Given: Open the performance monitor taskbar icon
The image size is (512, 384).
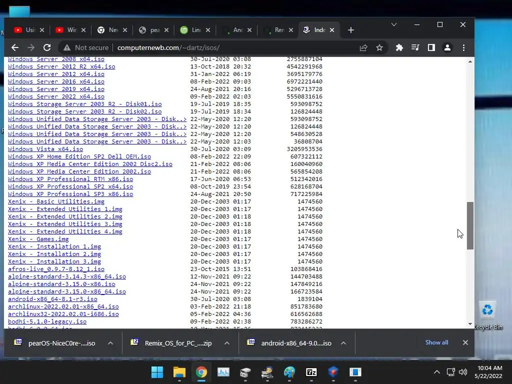Looking at the screenshot, I should pos(223,372).
